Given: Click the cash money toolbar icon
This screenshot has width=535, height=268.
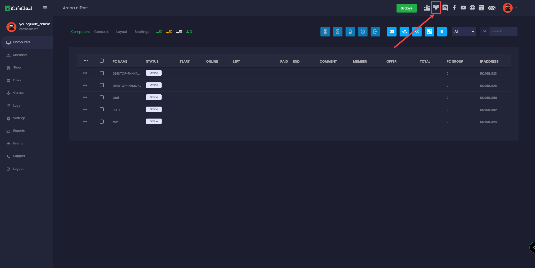Looking at the screenshot, I should pyautogui.click(x=391, y=32).
